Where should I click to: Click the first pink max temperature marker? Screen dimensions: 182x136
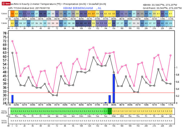12,41
